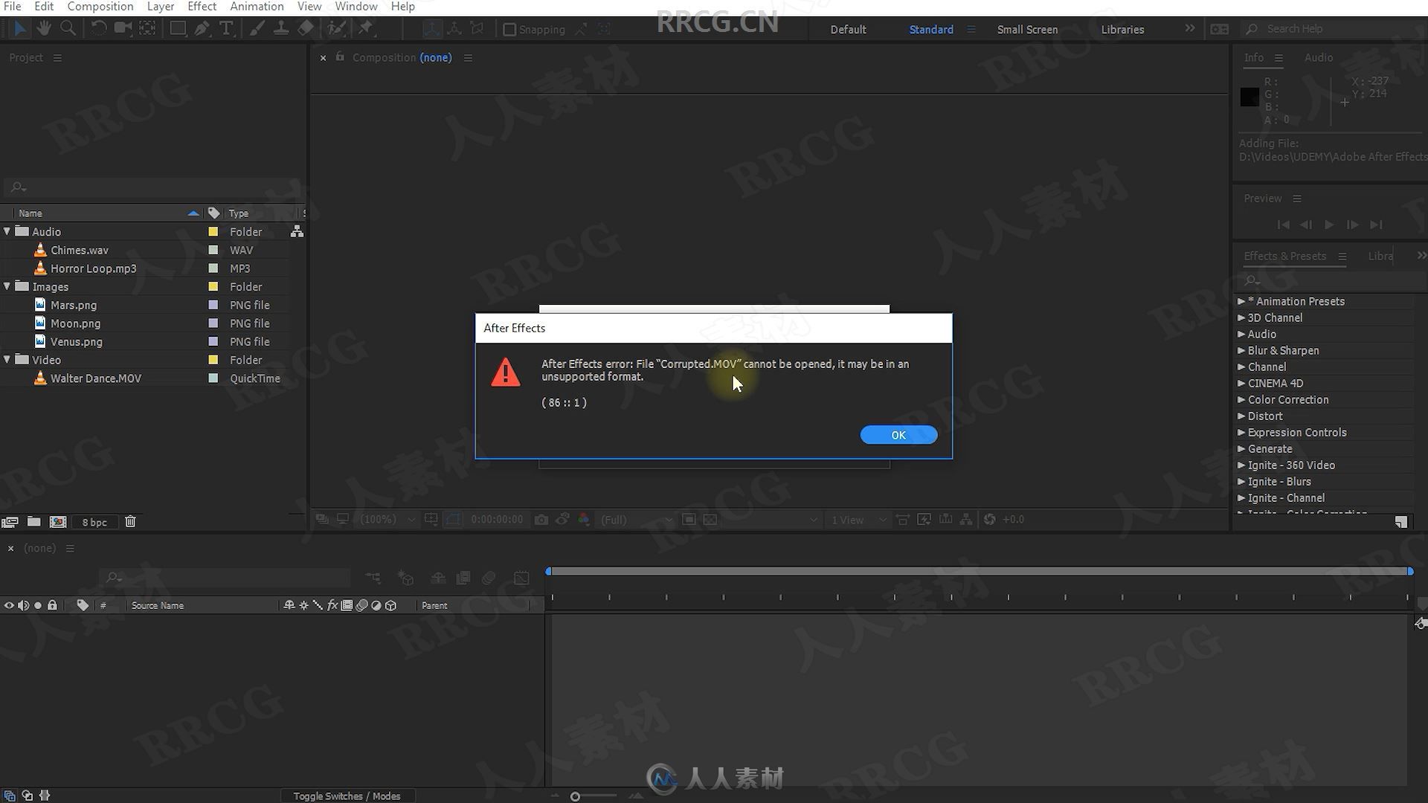Toggle the composition viewer lock icon
Image resolution: width=1428 pixels, height=803 pixels.
340,57
